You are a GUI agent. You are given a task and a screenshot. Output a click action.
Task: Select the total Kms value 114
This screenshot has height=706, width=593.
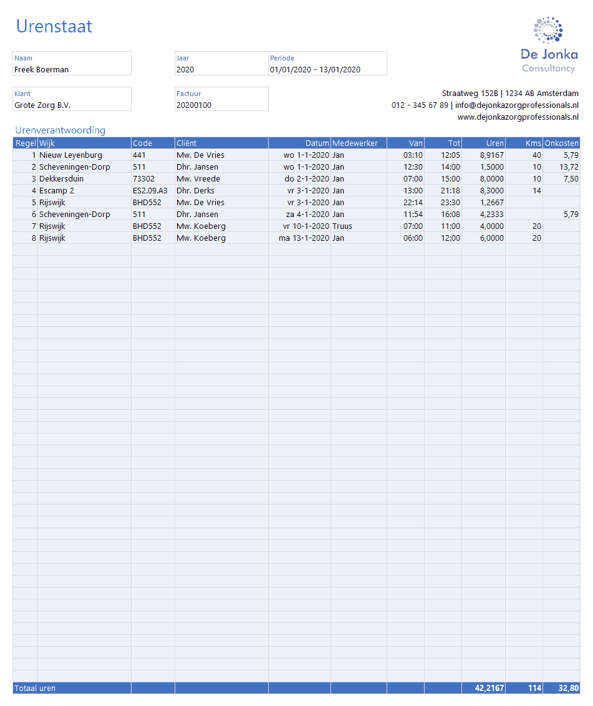[524, 689]
